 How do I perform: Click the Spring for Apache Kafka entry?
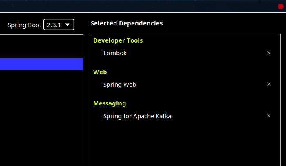tap(137, 116)
